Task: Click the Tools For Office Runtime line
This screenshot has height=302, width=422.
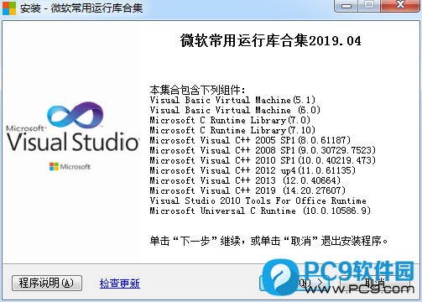Action: tap(258, 200)
